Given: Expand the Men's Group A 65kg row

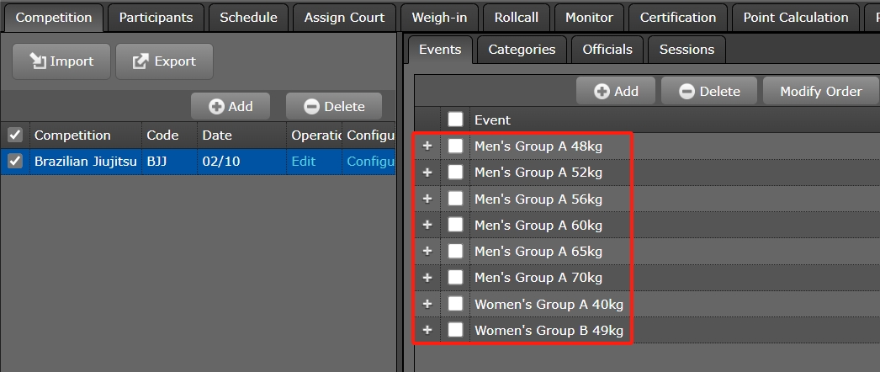Looking at the screenshot, I should 427,251.
